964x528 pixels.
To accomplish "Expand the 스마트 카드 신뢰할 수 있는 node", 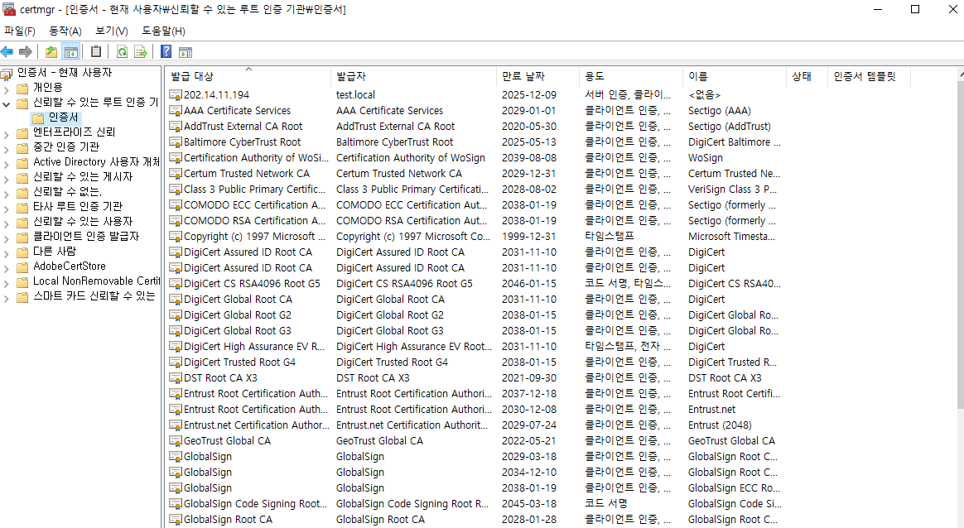I will point(6,297).
